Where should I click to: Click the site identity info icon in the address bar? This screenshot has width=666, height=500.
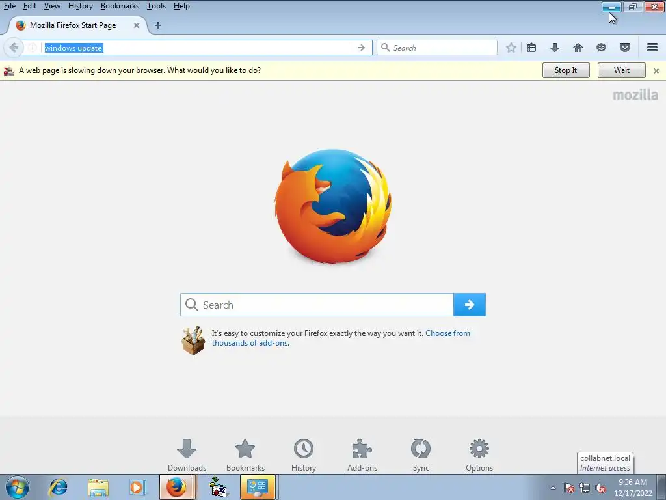pyautogui.click(x=33, y=48)
